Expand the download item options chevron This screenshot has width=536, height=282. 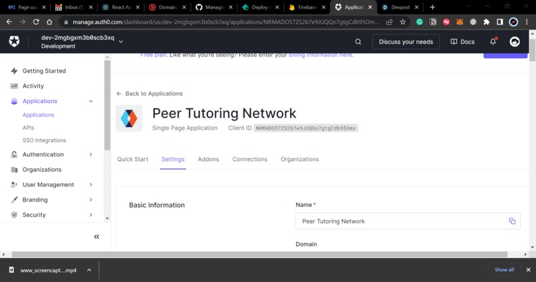point(89,270)
